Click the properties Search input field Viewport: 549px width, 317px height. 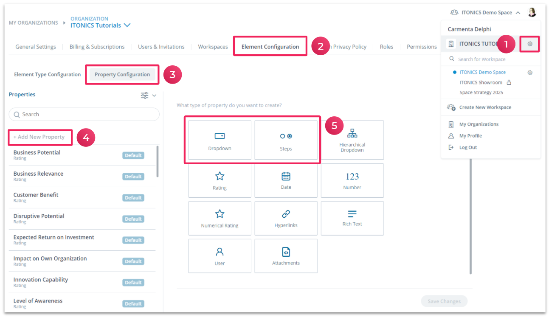tap(84, 114)
